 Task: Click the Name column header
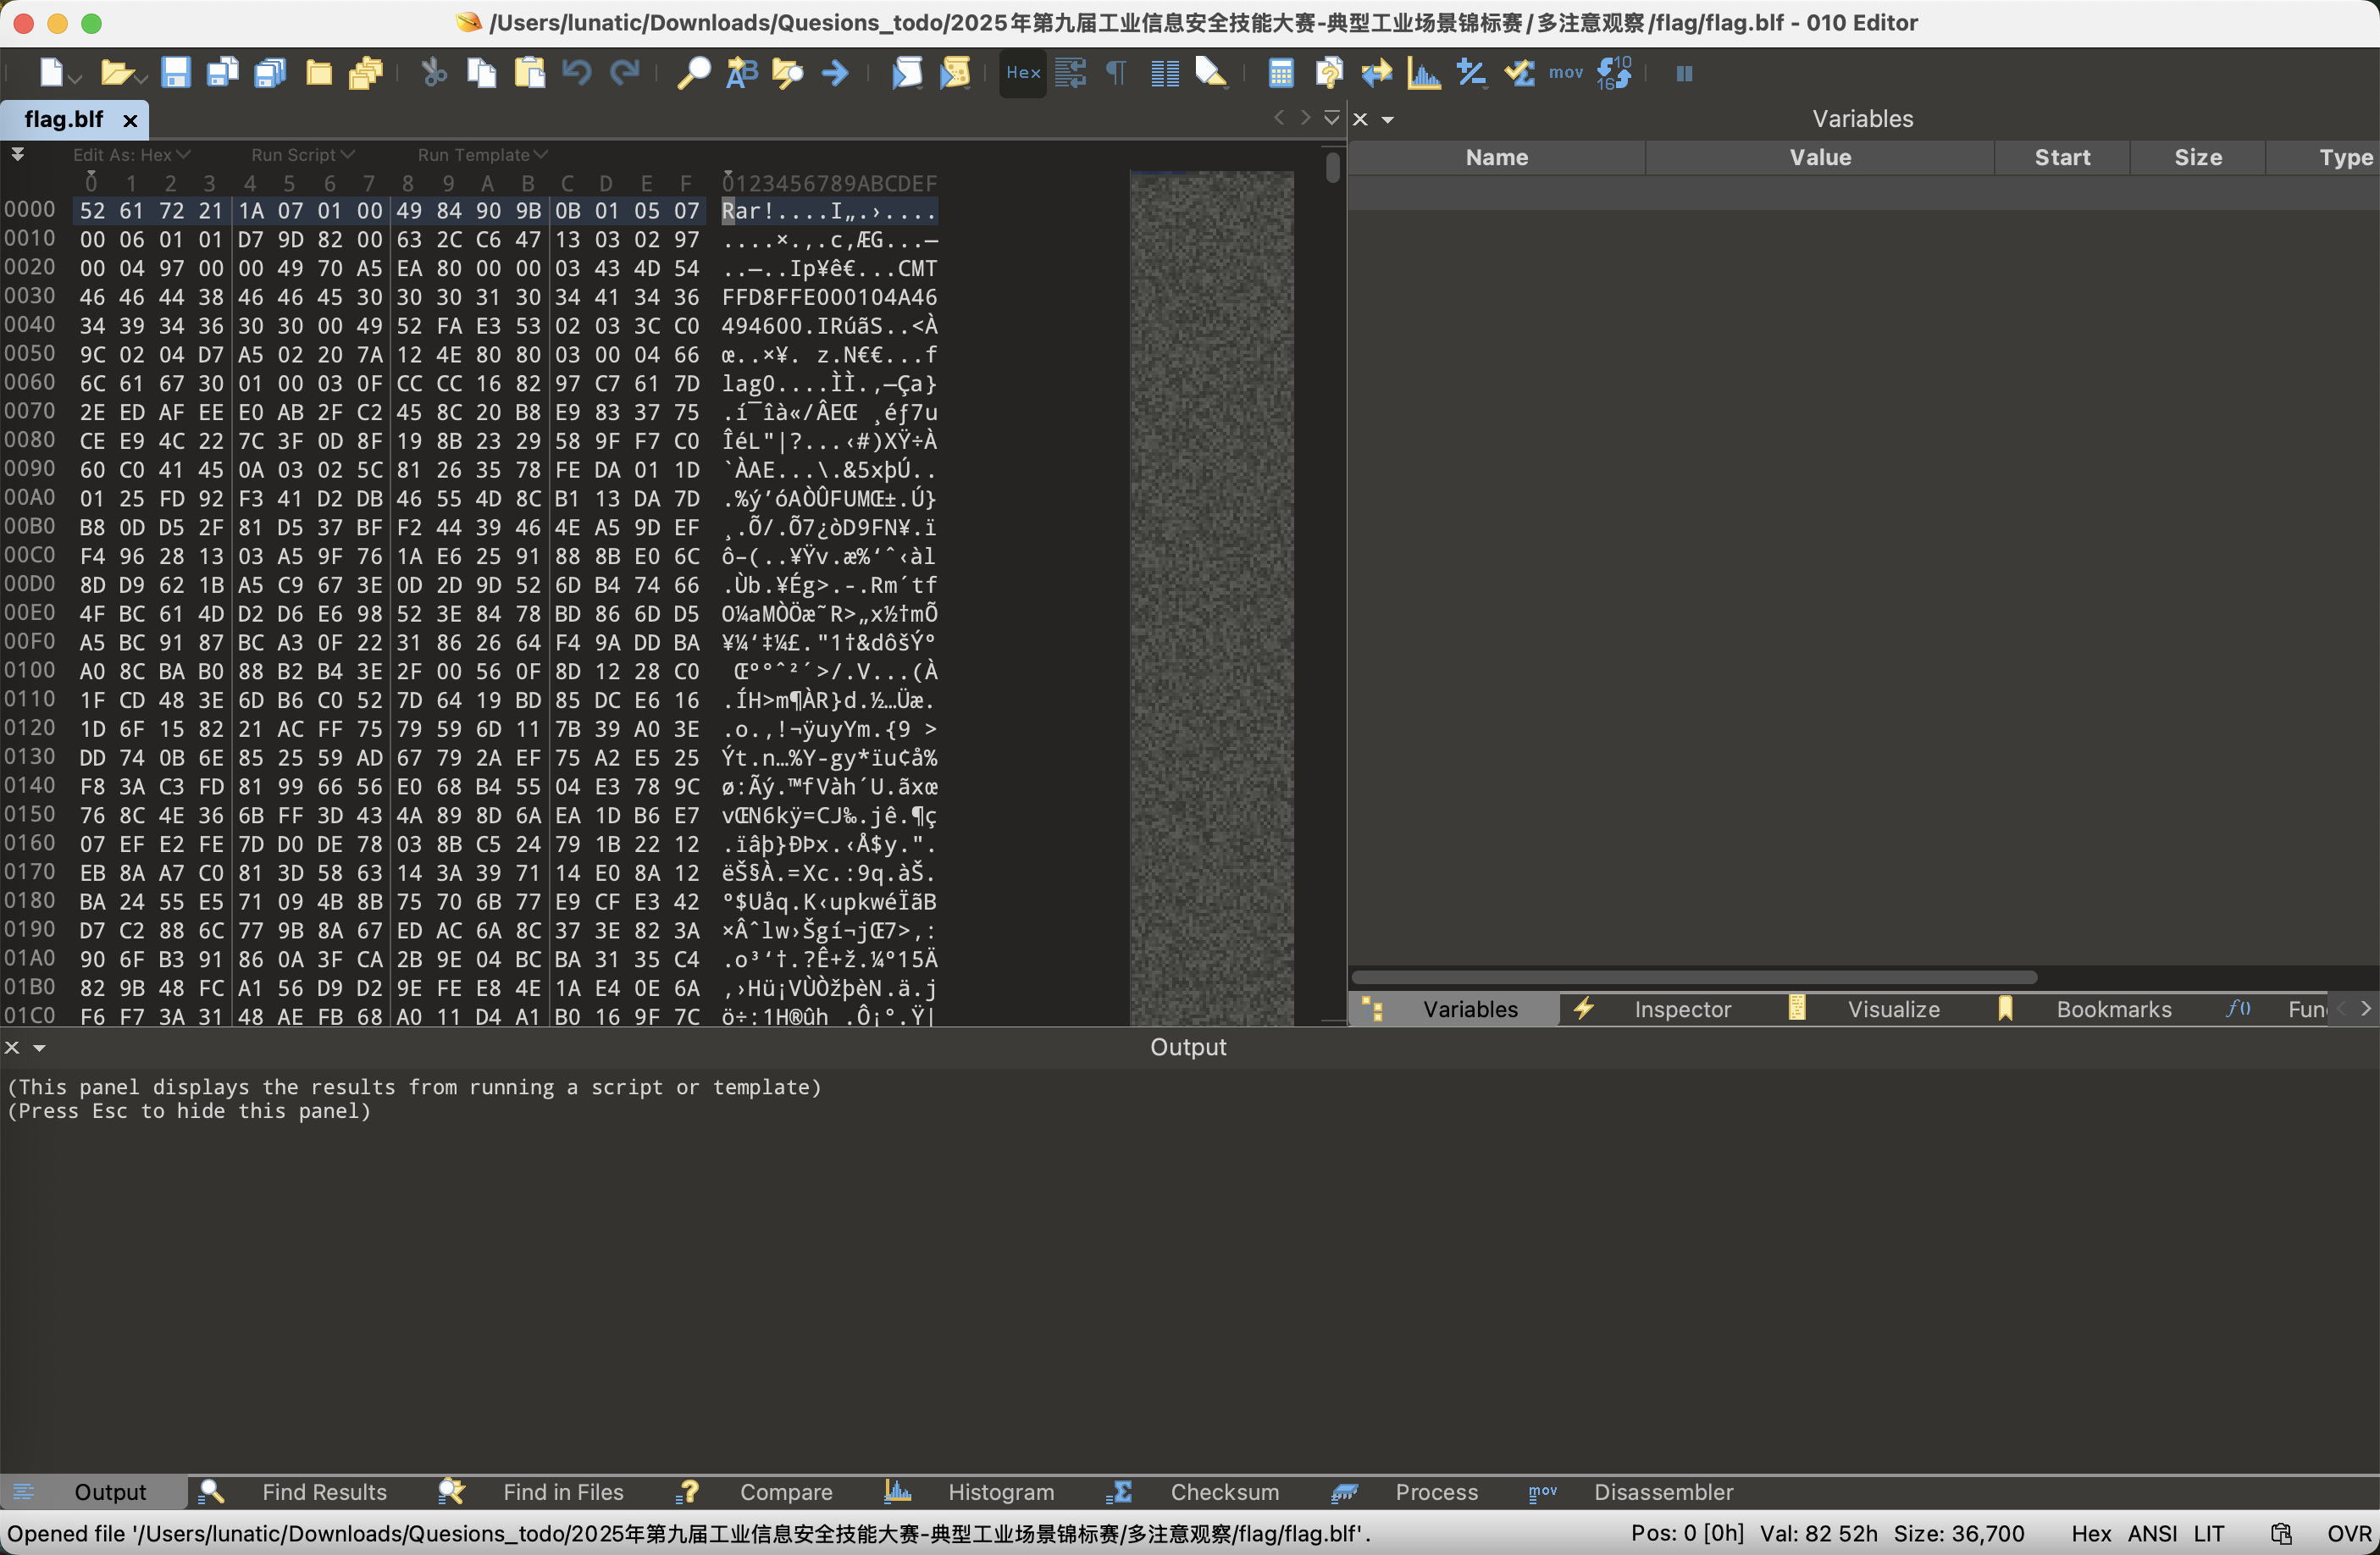click(x=1496, y=157)
